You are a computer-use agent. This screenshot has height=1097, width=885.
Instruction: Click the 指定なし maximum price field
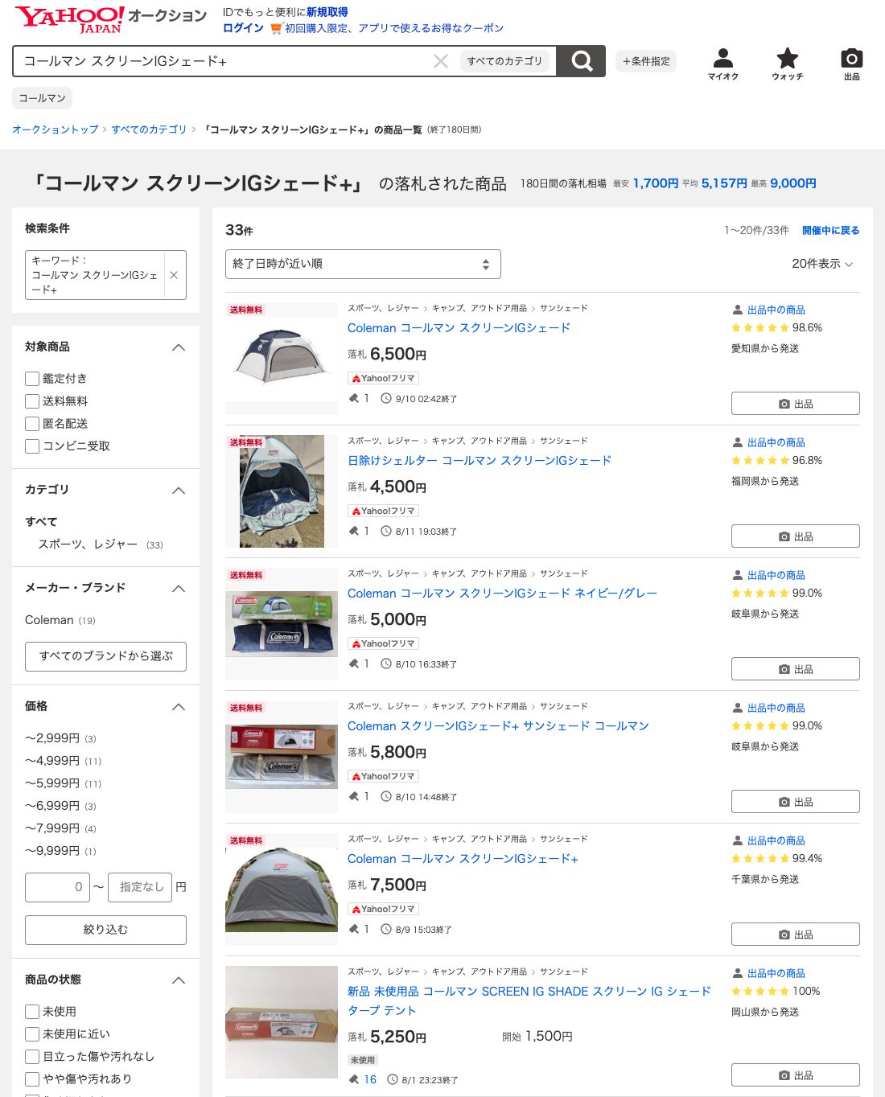[x=140, y=887]
